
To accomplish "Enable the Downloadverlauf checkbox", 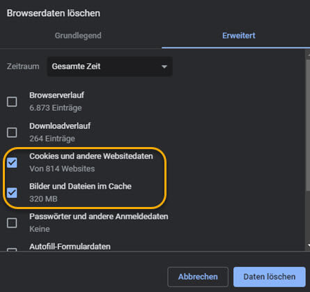I will pyautogui.click(x=12, y=132).
